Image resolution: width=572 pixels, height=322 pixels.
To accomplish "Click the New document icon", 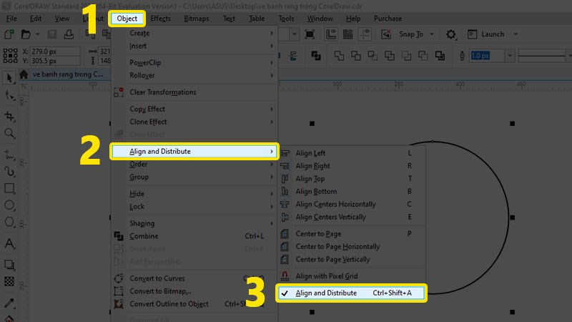I will (9, 34).
